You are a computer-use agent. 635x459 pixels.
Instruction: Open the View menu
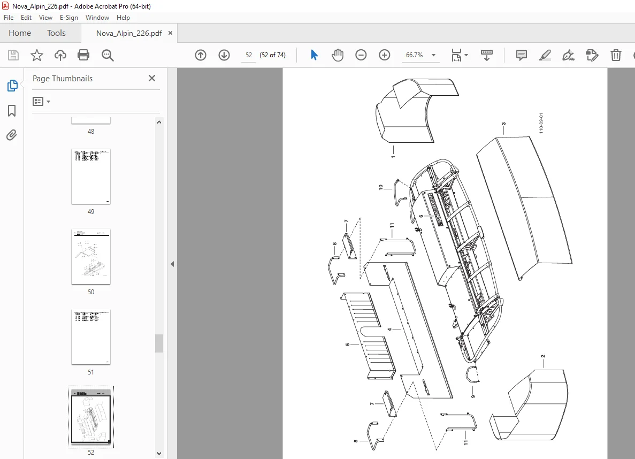pyautogui.click(x=45, y=18)
